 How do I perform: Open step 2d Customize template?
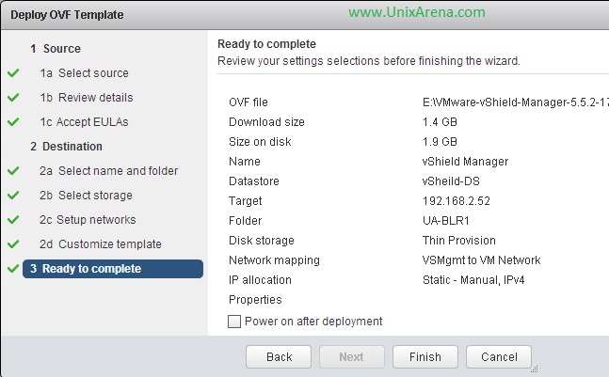click(x=101, y=243)
